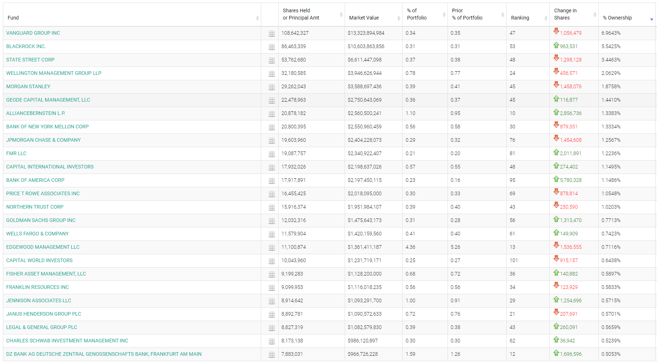
Task: Open grid icon in State Street Corp row
Action: tap(271, 60)
